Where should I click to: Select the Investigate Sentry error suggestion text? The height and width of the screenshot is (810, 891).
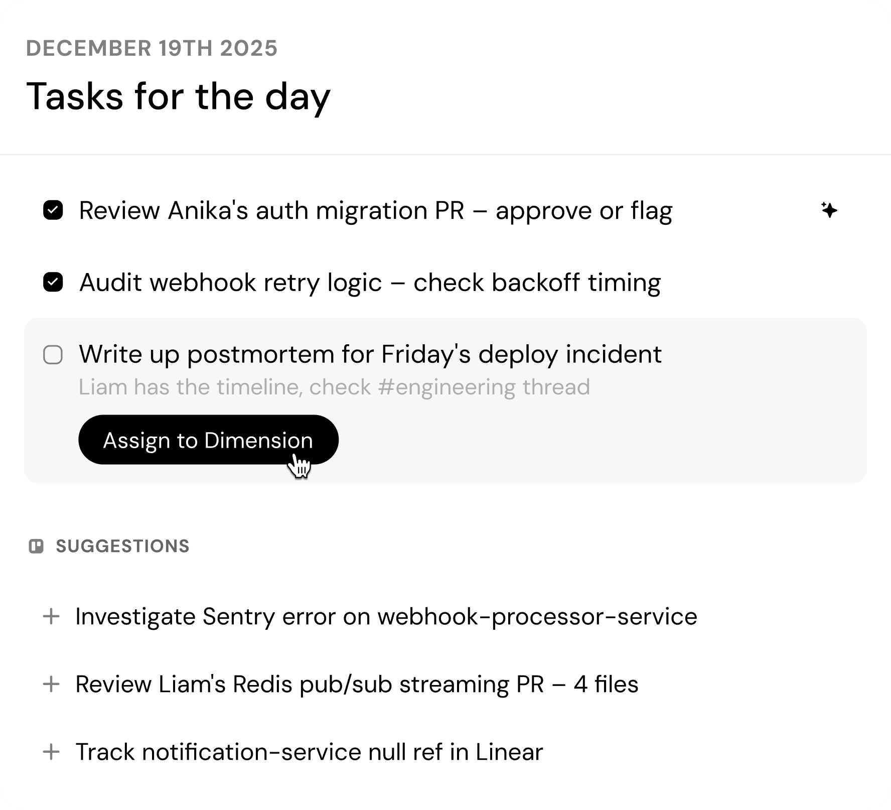pos(386,617)
